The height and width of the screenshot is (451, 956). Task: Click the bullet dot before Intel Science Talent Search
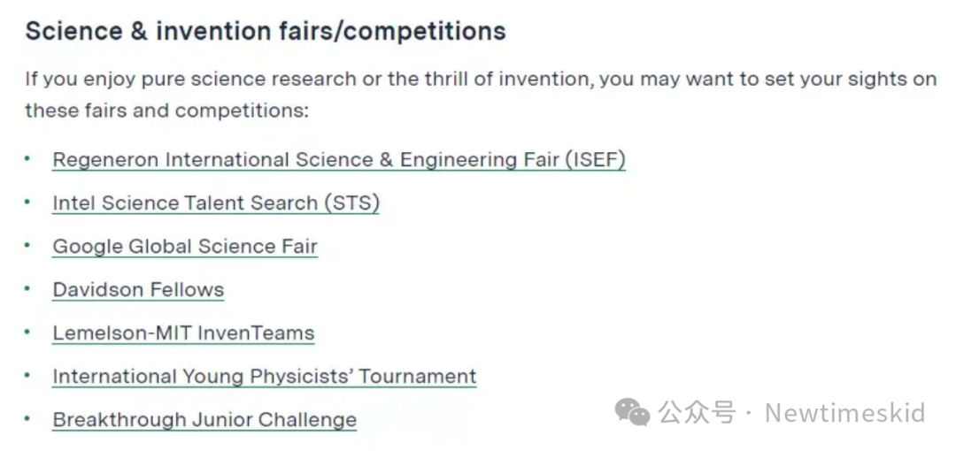pyautogui.click(x=27, y=202)
